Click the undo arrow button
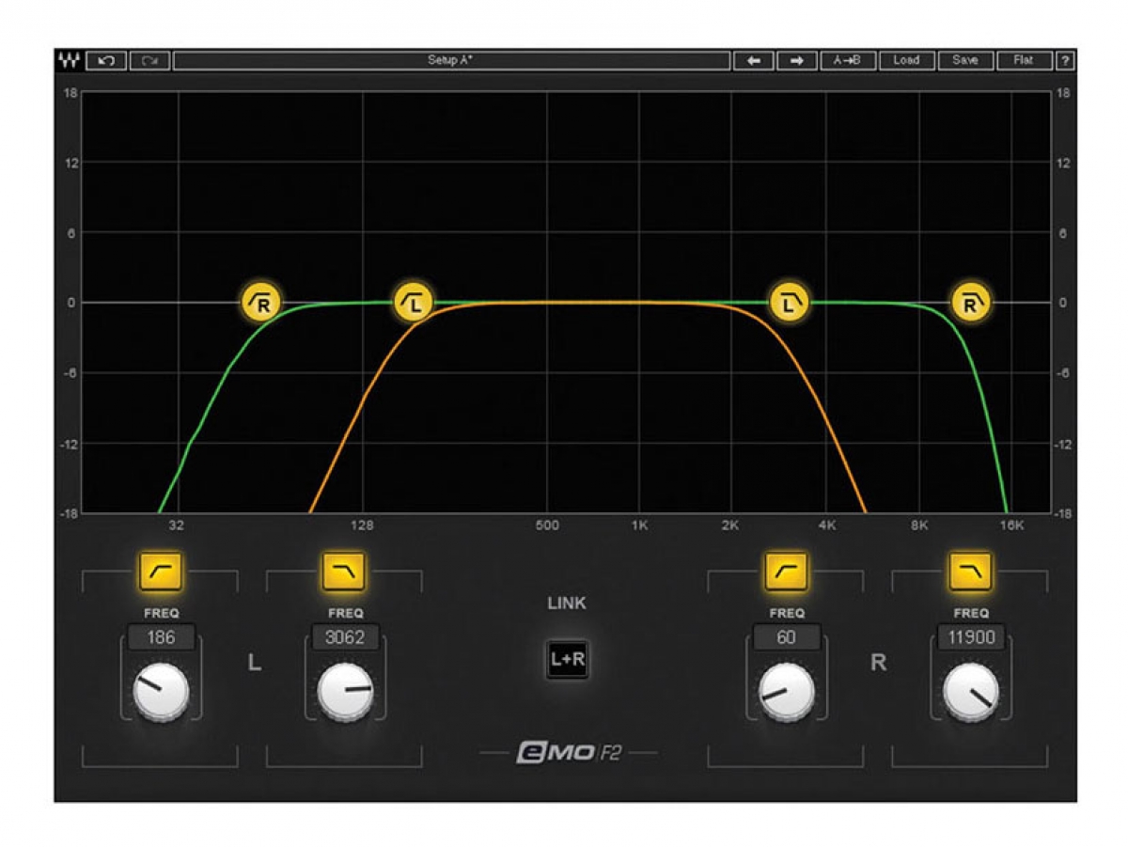The height and width of the screenshot is (847, 1128). pyautogui.click(x=106, y=60)
